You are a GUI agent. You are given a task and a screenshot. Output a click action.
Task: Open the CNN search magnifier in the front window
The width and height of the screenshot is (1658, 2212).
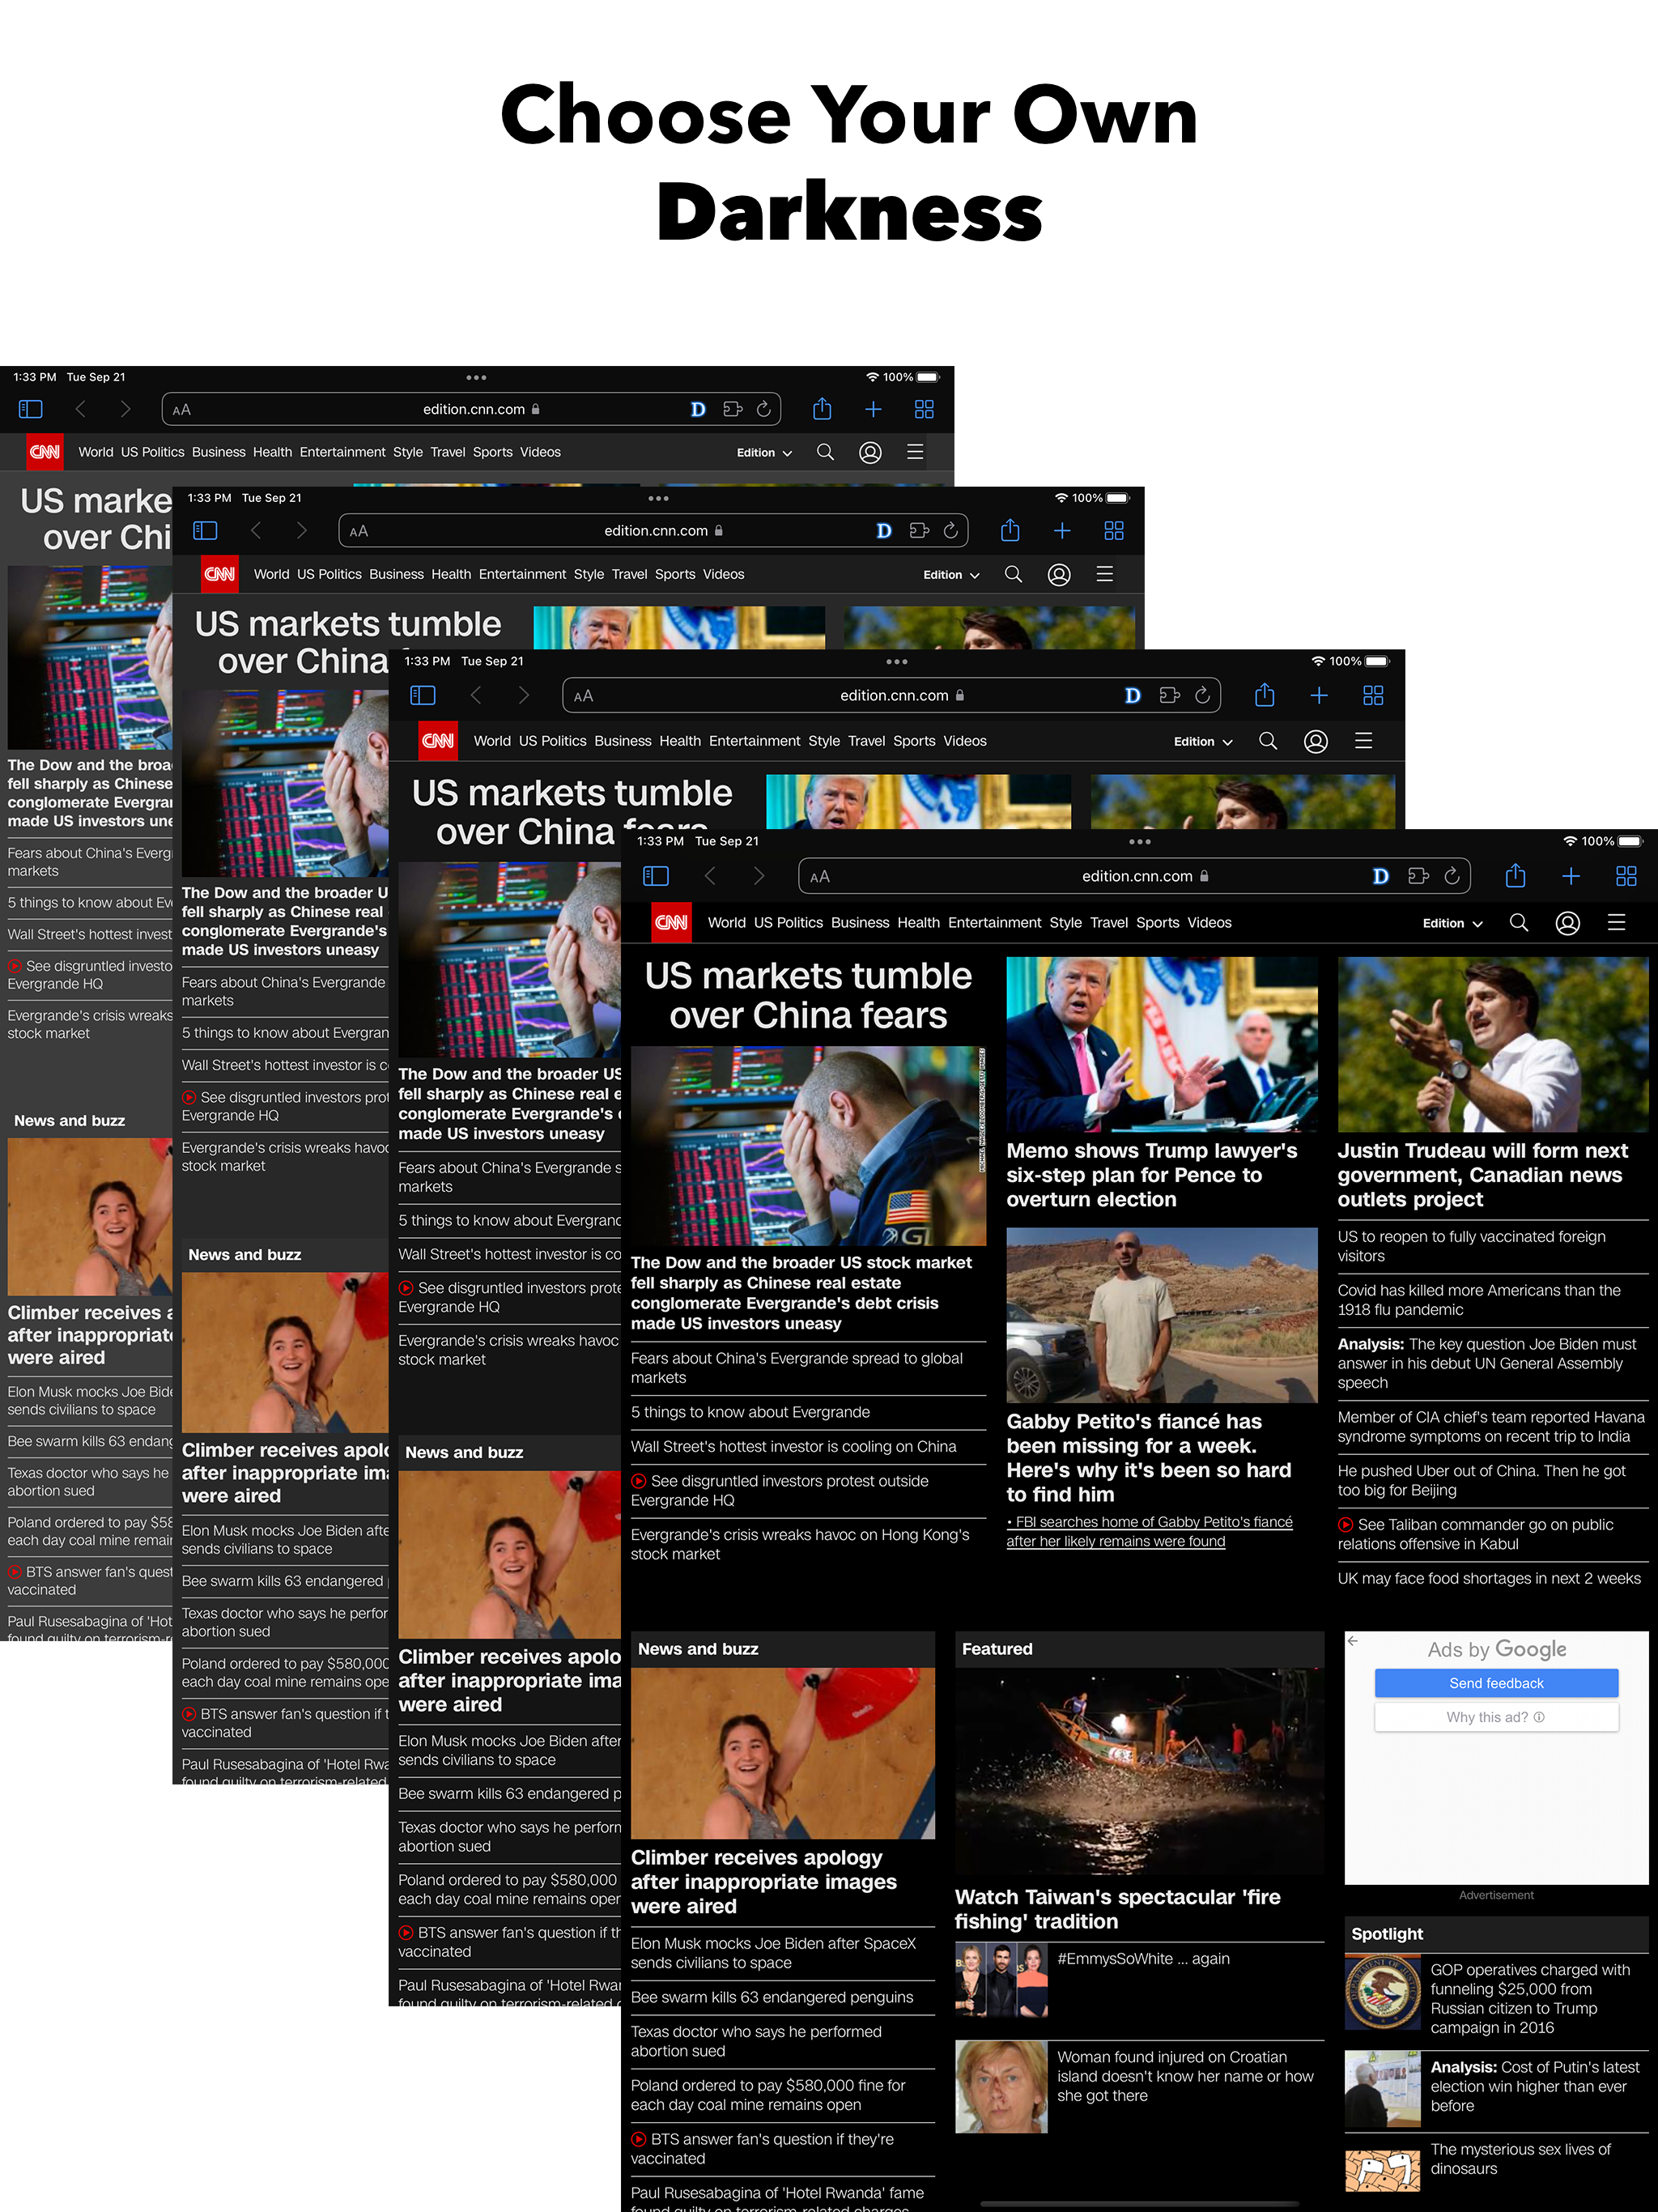tap(1518, 922)
